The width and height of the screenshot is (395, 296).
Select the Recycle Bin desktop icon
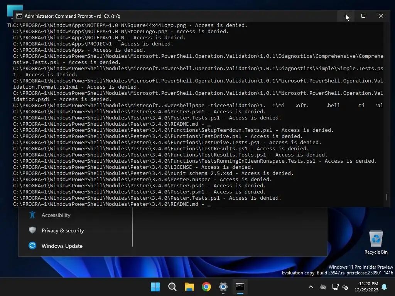tap(376, 242)
